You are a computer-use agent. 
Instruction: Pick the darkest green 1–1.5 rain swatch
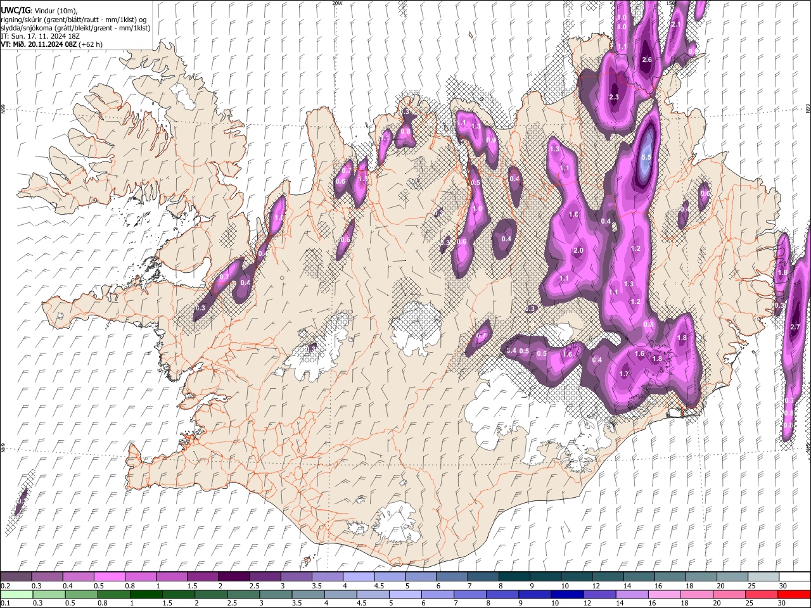point(146,594)
